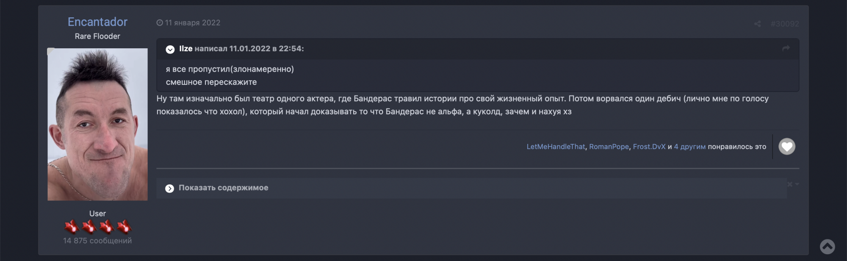
Task: Collapse the Ilze quote block
Action: (170, 49)
